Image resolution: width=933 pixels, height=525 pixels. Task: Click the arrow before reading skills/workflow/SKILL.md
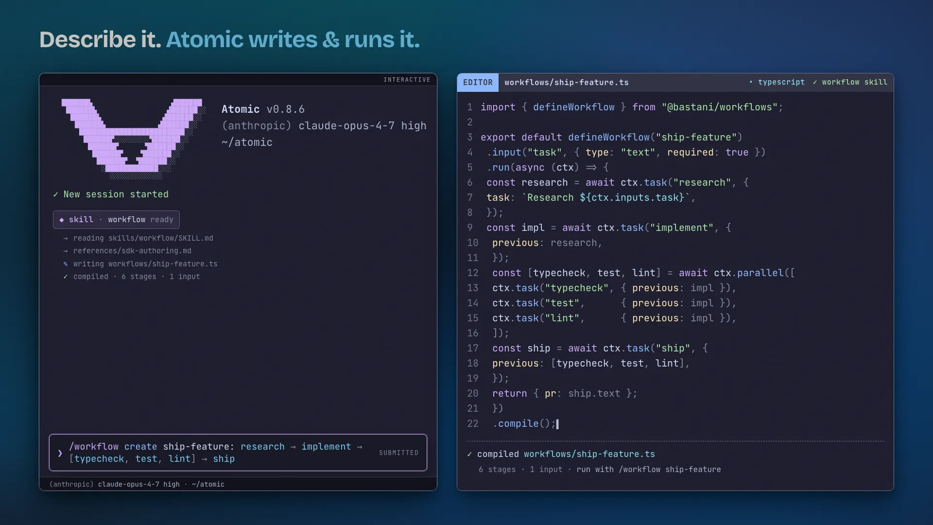click(66, 238)
